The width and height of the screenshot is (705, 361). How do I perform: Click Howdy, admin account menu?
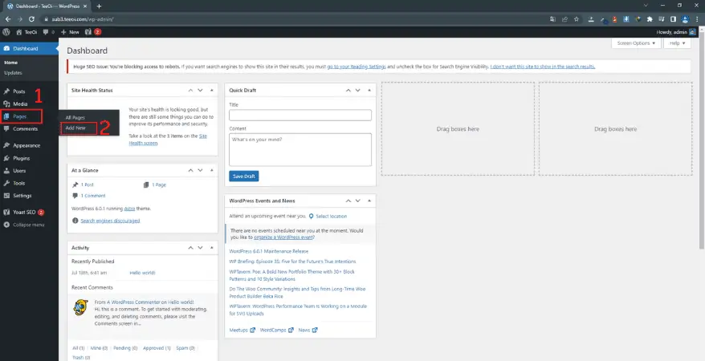(676, 32)
